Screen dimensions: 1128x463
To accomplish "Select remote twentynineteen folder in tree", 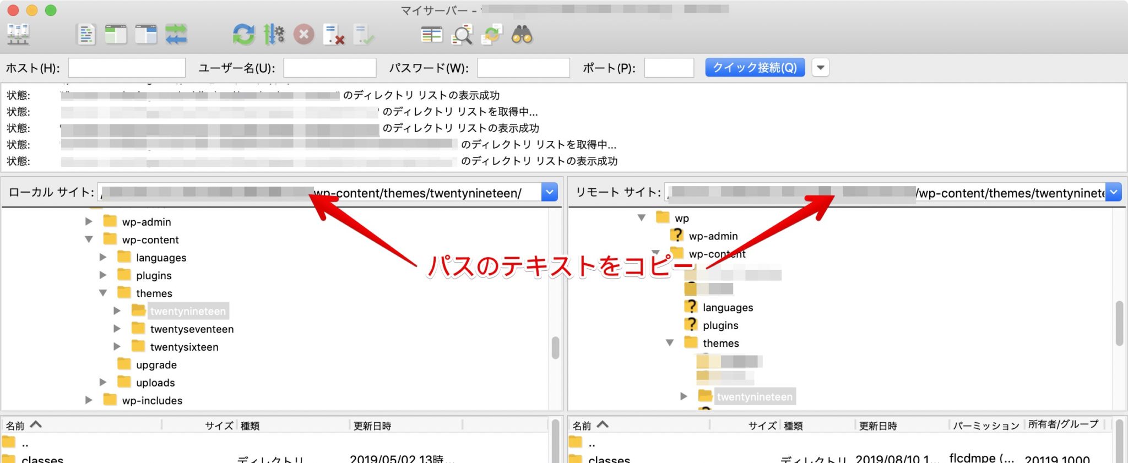I will pyautogui.click(x=755, y=396).
